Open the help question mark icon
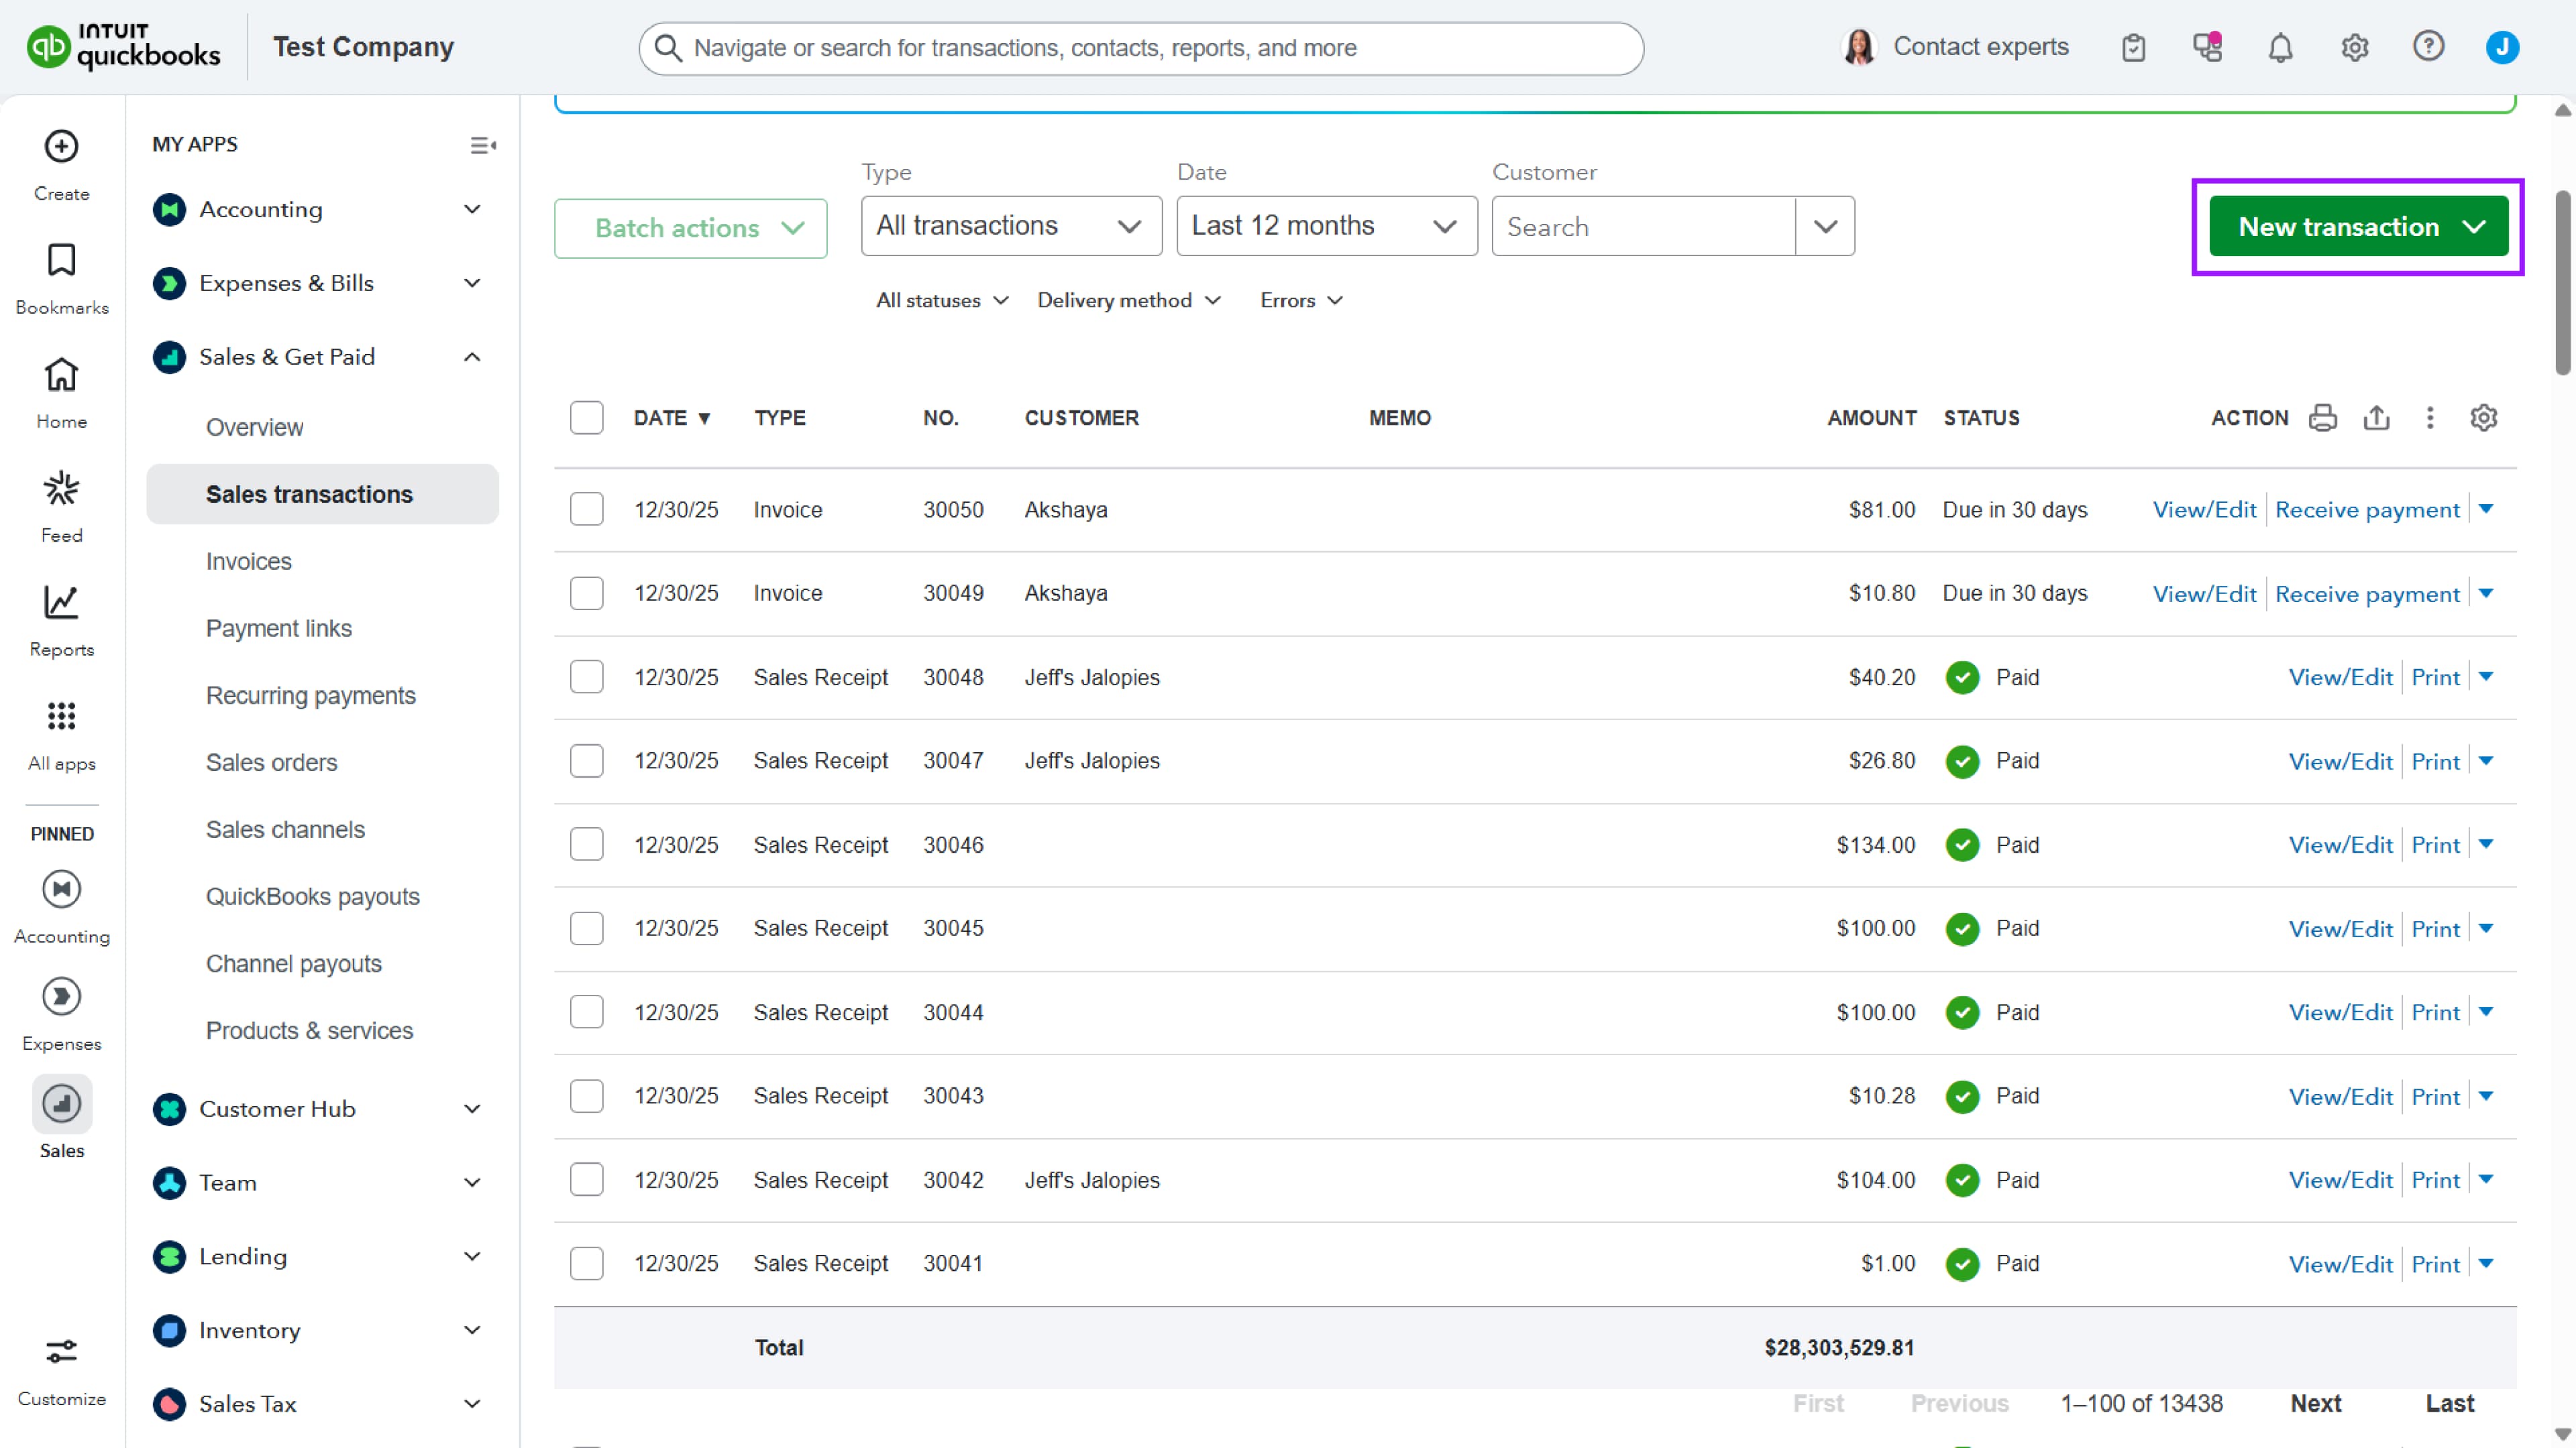2576x1448 pixels. point(2428,47)
